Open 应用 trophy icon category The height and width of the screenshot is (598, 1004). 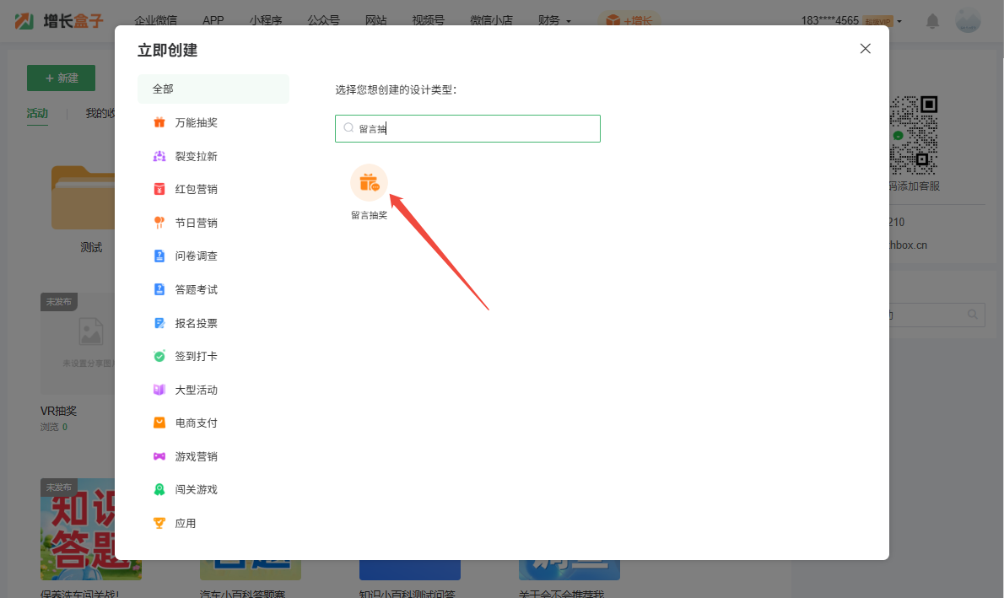click(x=159, y=523)
